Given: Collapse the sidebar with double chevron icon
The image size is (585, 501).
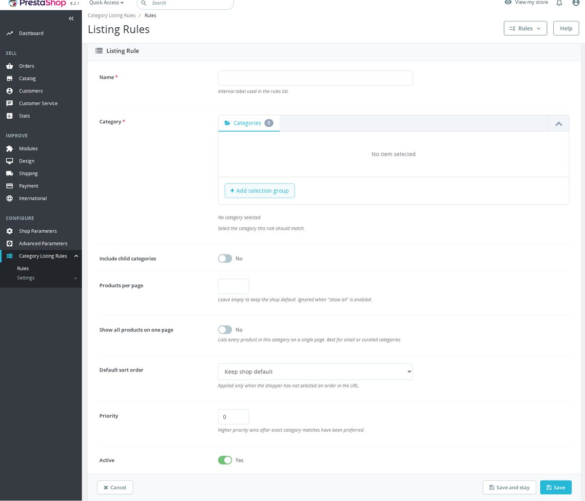Looking at the screenshot, I should coord(71,19).
